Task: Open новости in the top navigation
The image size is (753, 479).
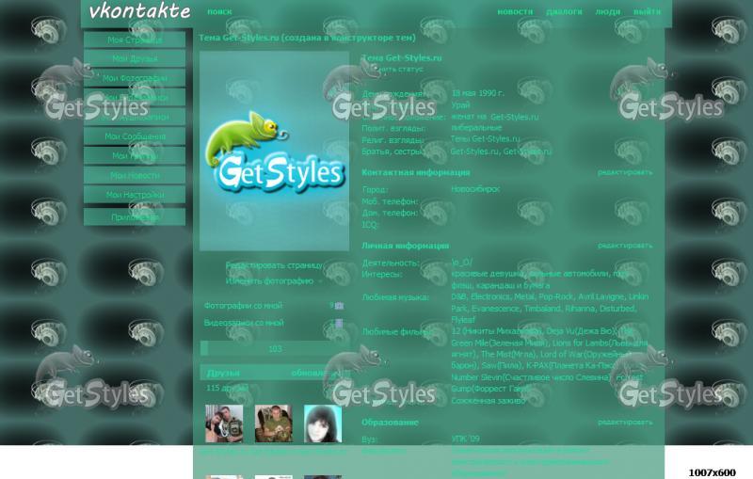Action: (x=515, y=11)
